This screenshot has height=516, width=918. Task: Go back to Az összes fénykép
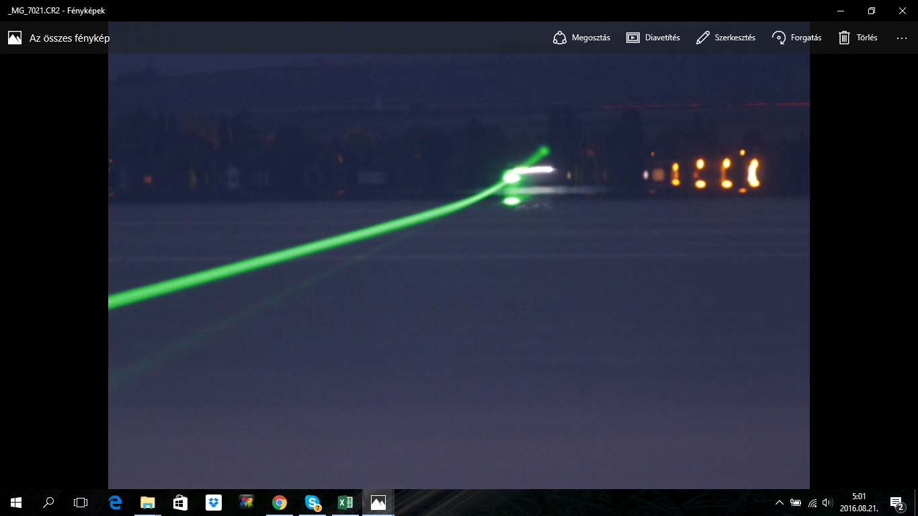click(59, 38)
